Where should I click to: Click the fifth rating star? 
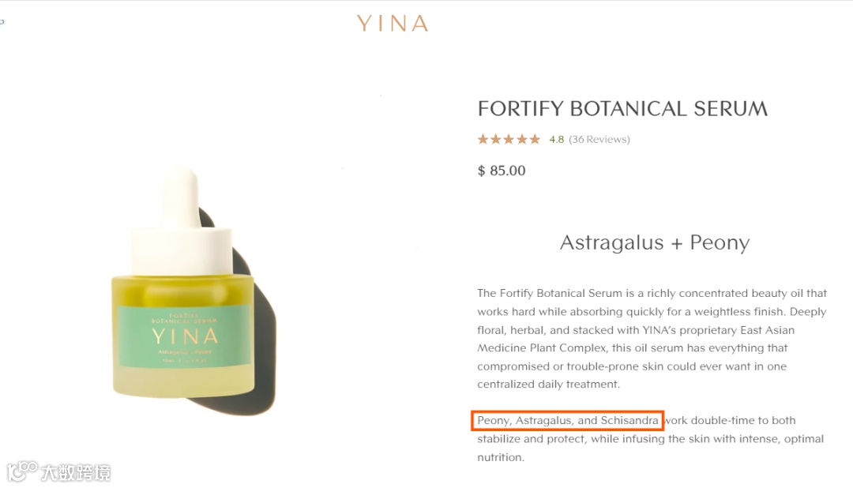[x=535, y=139]
